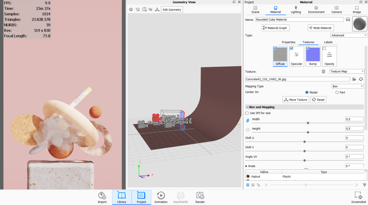Viewport: 368px width, 205px height.
Task: Switch to Environment tab
Action: pyautogui.click(x=316, y=10)
